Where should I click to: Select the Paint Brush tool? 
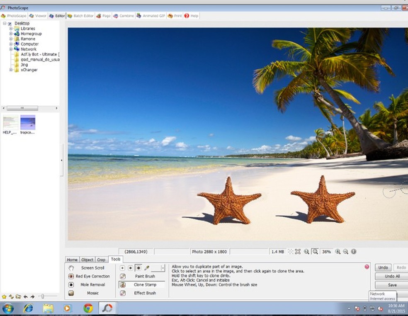click(x=141, y=276)
